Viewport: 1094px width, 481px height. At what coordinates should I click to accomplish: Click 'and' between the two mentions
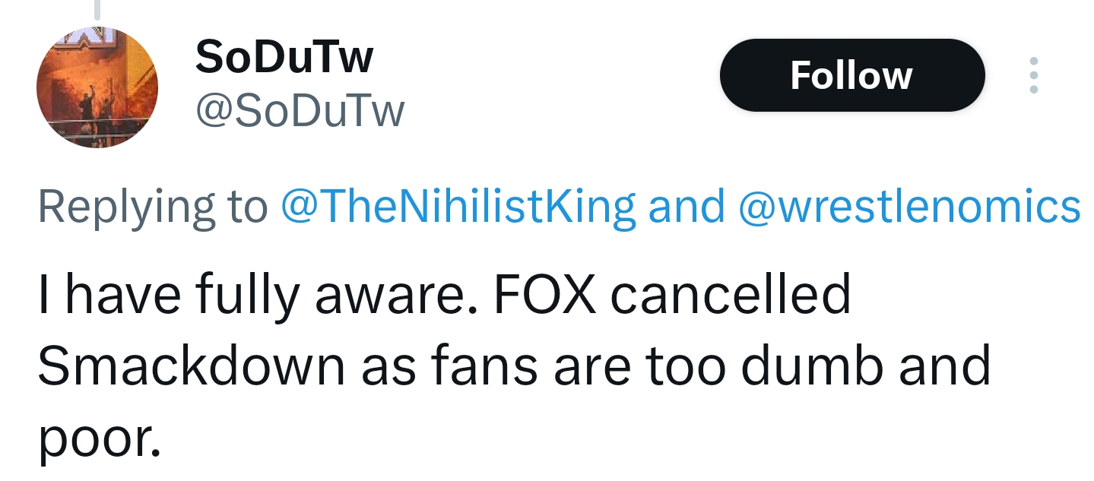click(x=687, y=207)
